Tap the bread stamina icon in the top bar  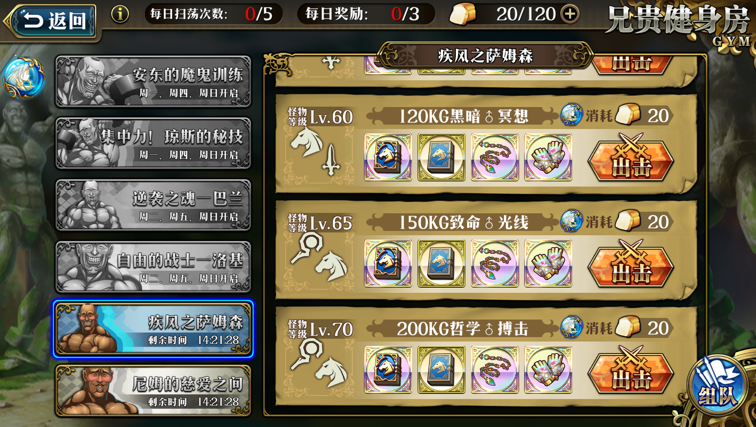(463, 14)
